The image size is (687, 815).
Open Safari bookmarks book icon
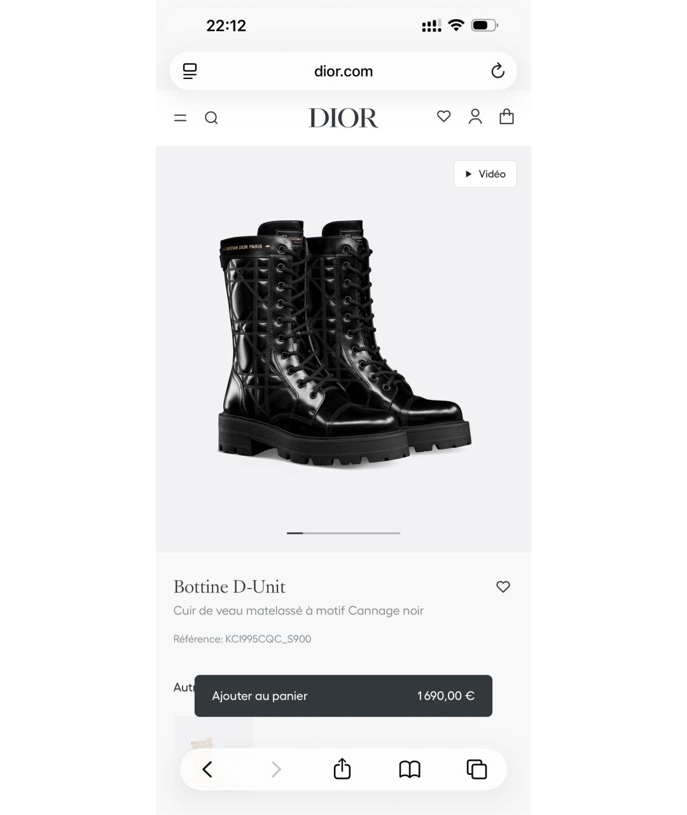[x=410, y=769]
